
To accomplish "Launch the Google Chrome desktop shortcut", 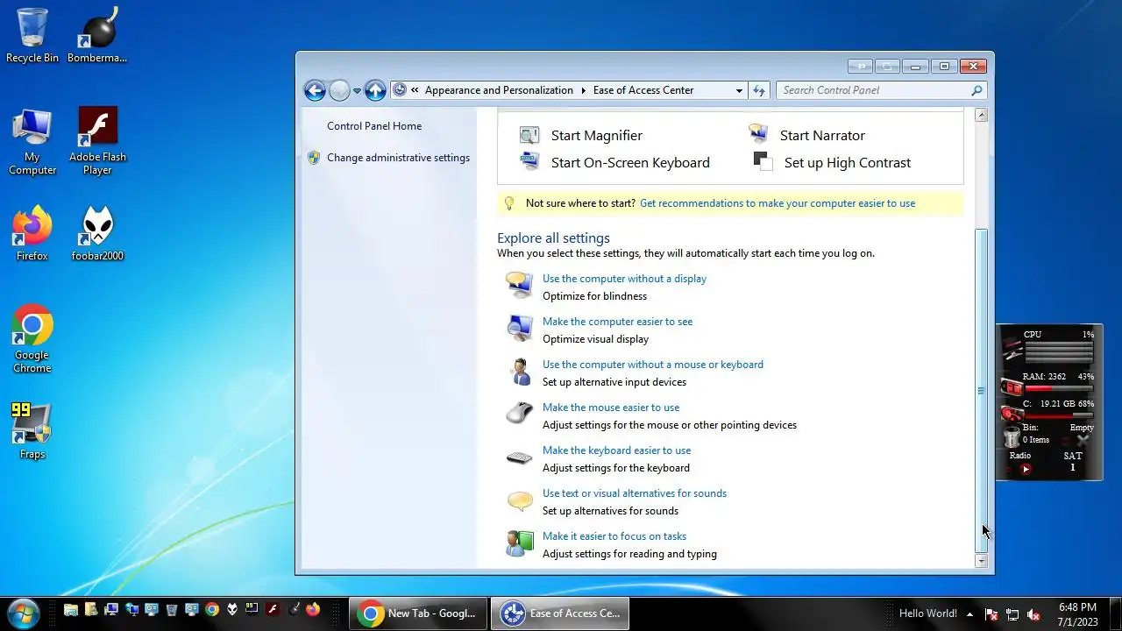I will (32, 339).
